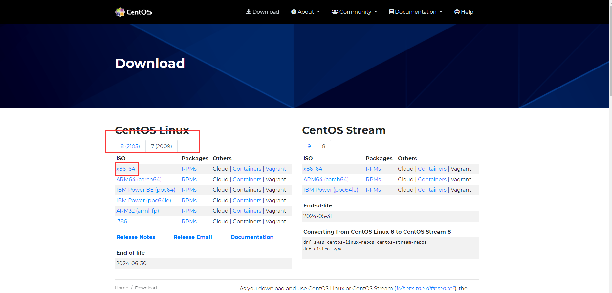Click the "dnf swap centos-linux-repos centos-stream-repos" command
Screen dimensions: 612x293
pos(365,242)
